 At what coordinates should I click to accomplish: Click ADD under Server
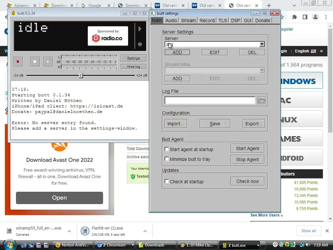point(177,52)
